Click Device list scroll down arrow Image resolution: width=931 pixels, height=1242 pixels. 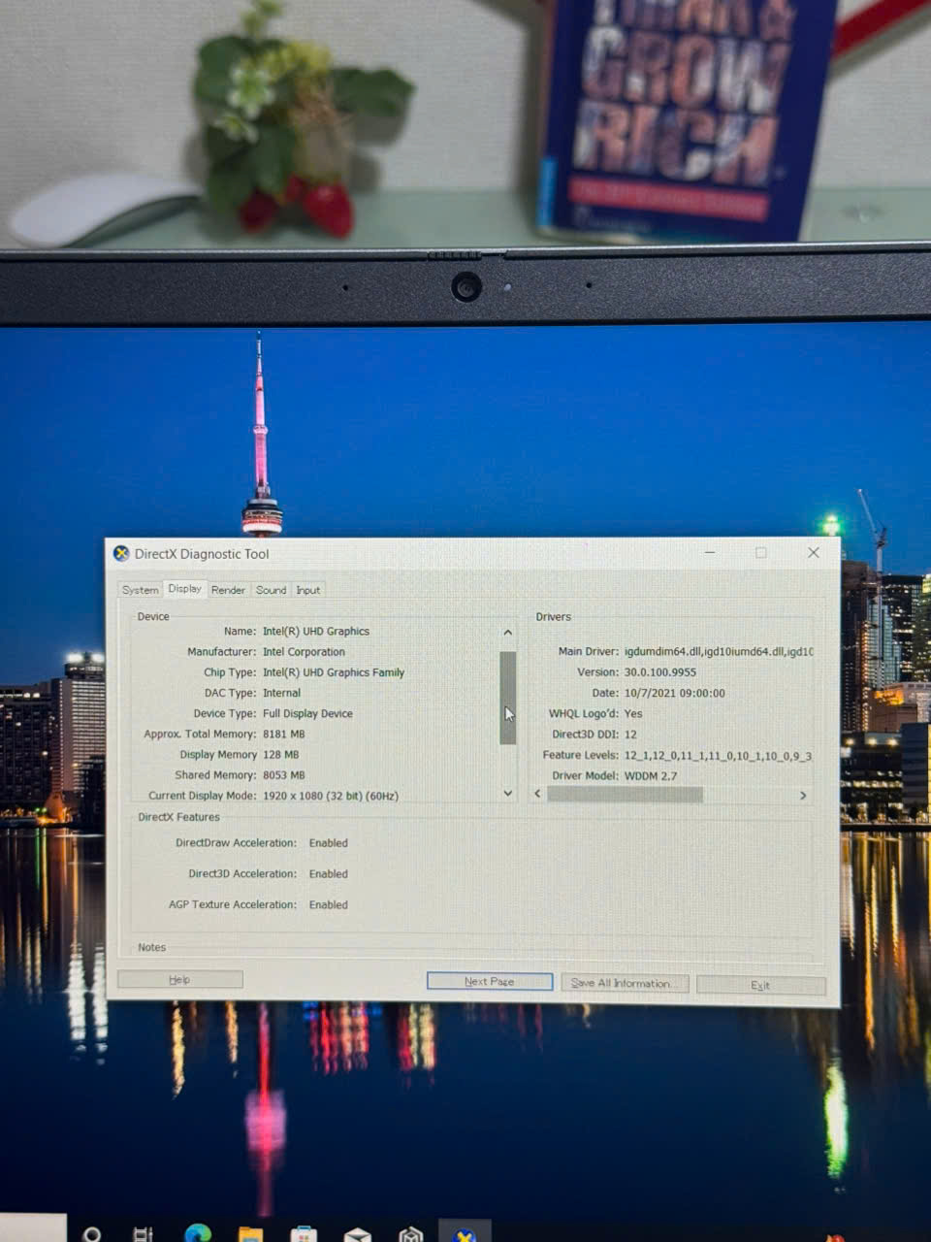coord(507,794)
